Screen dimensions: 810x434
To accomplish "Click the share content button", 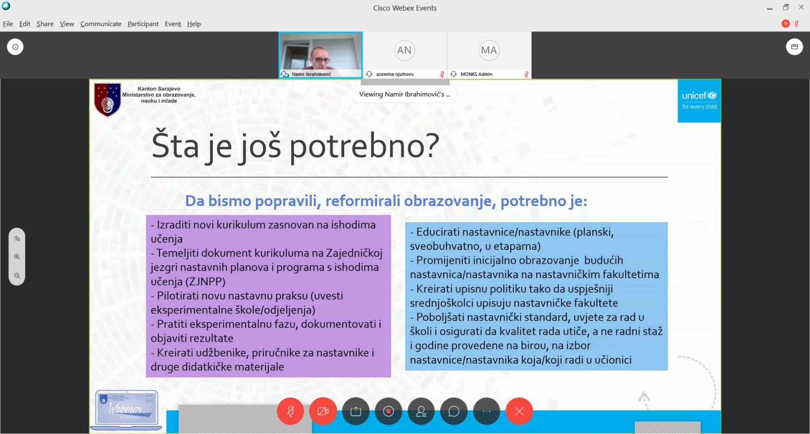I will point(356,411).
